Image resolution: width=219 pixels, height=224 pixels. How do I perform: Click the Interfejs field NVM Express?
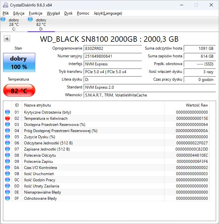(x=112, y=64)
